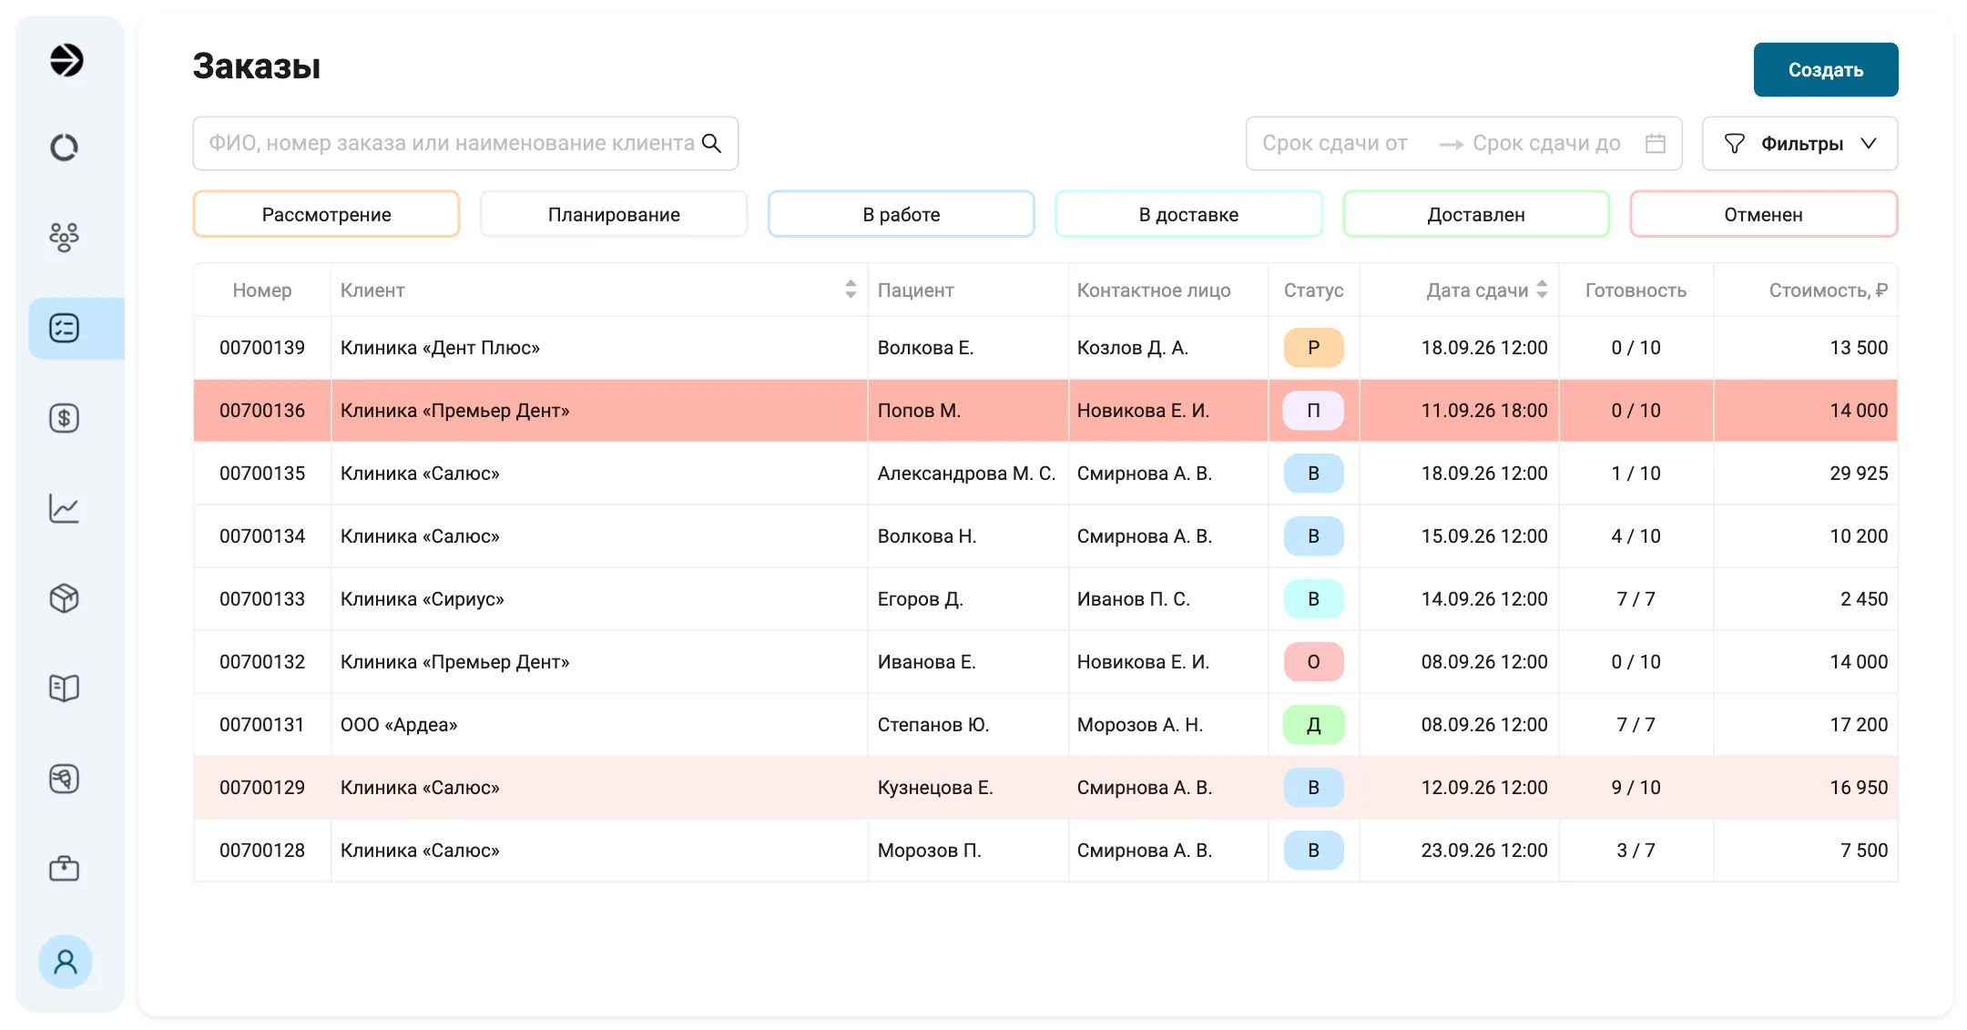Click cost value 29 925
This screenshot has width=1967, height=1030.
click(x=1859, y=474)
